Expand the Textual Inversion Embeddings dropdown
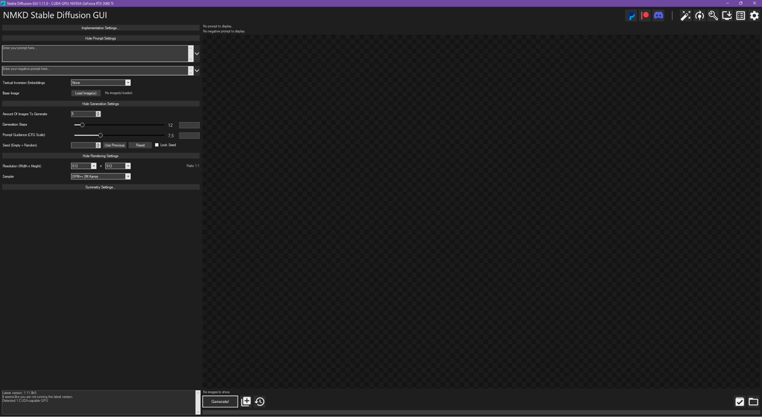The height and width of the screenshot is (417, 762). (100, 83)
